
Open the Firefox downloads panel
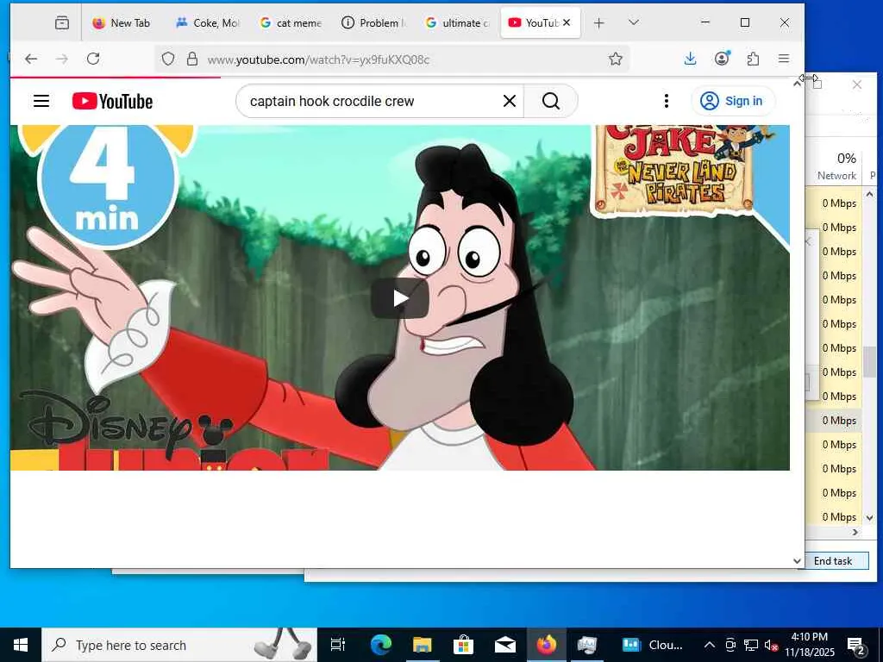coord(691,59)
